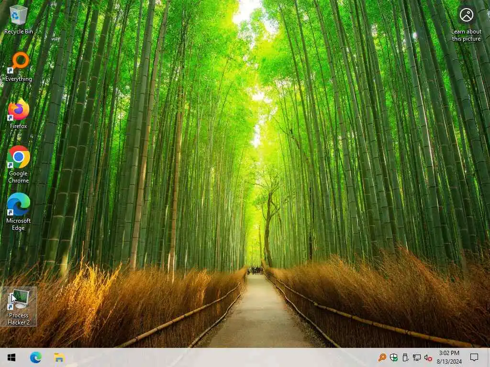
Task: Select the Process Hacker 2 desktop shortcut
Action: [x=19, y=307]
